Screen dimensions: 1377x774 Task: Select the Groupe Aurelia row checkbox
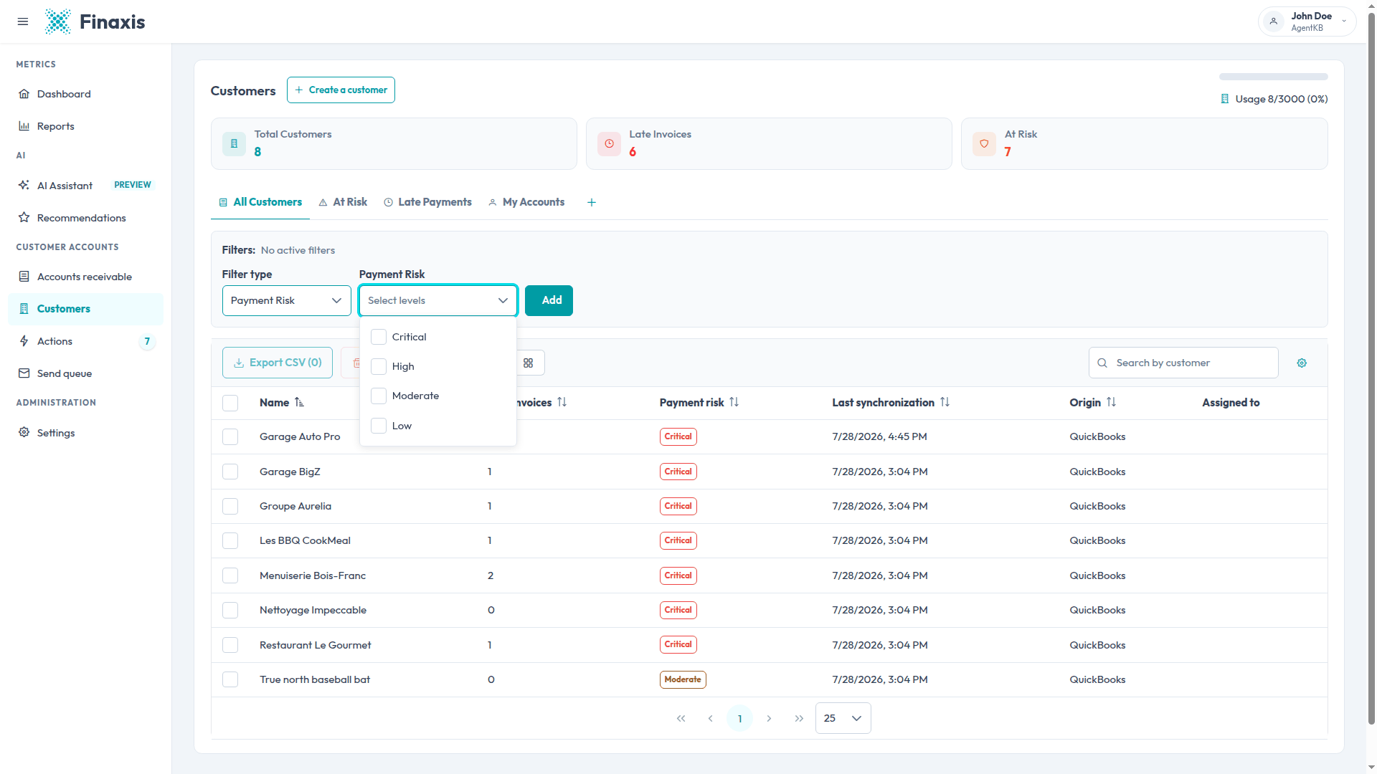click(230, 507)
